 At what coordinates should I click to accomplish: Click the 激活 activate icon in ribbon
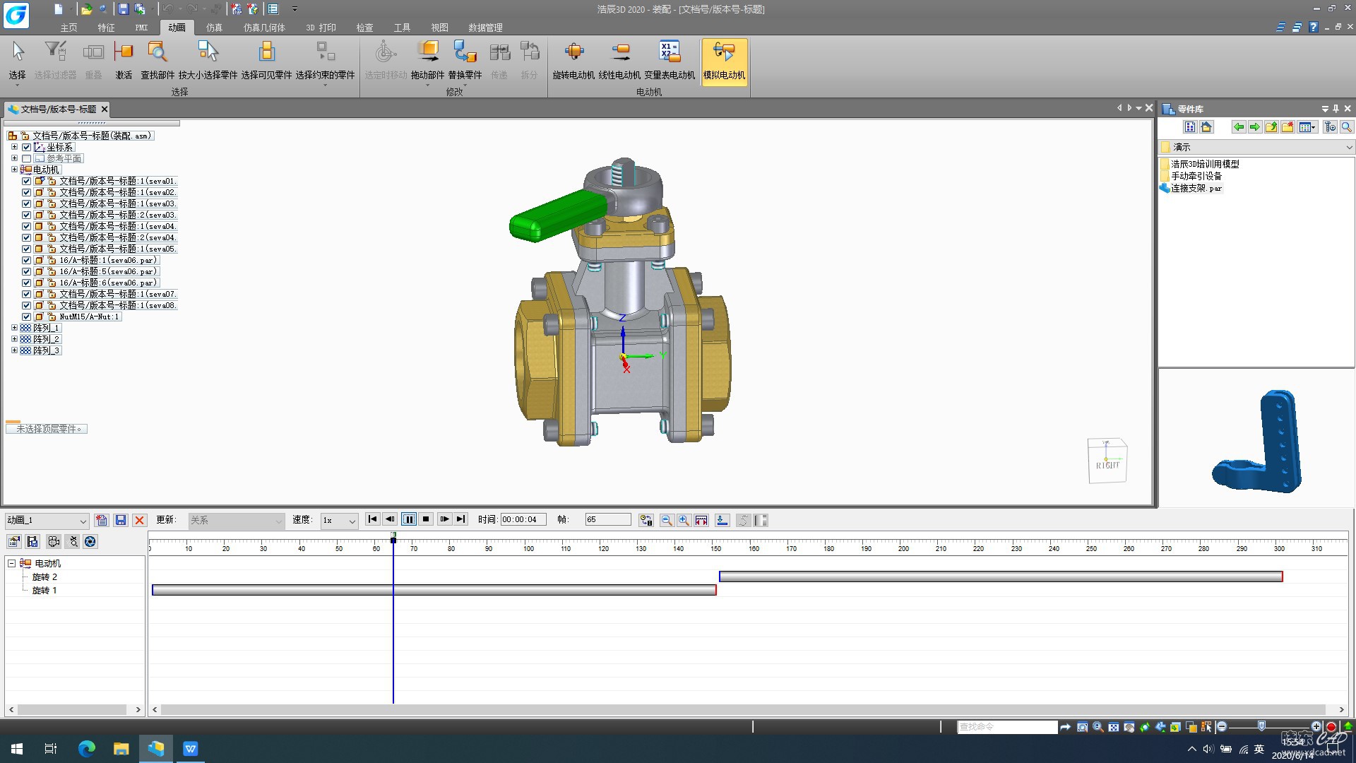(x=124, y=61)
